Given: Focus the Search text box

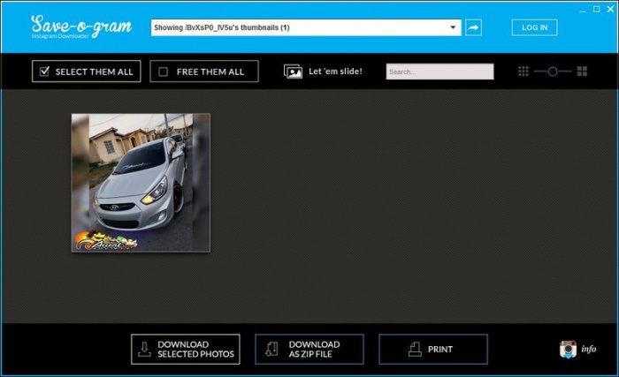Looking at the screenshot, I should click(x=439, y=72).
